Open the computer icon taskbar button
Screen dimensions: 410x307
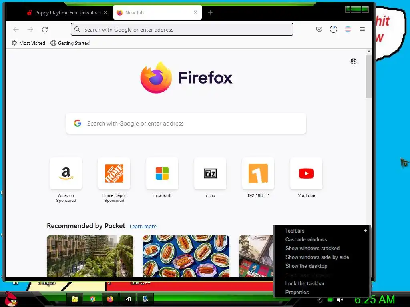(145, 299)
